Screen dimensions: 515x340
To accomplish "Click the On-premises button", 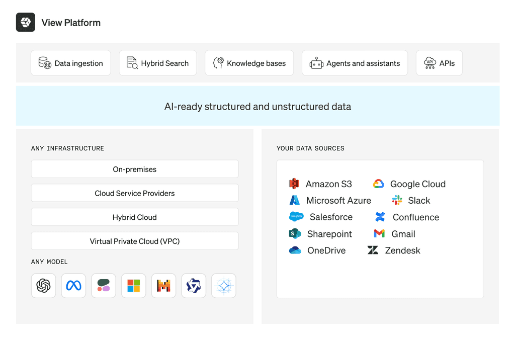I will (135, 169).
